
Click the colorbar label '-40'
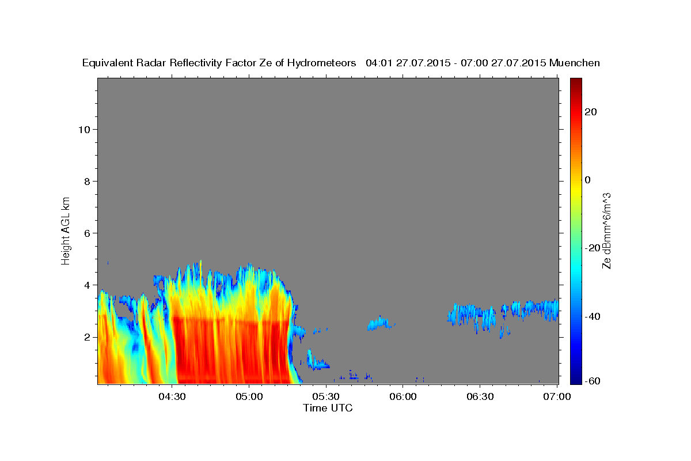(593, 316)
